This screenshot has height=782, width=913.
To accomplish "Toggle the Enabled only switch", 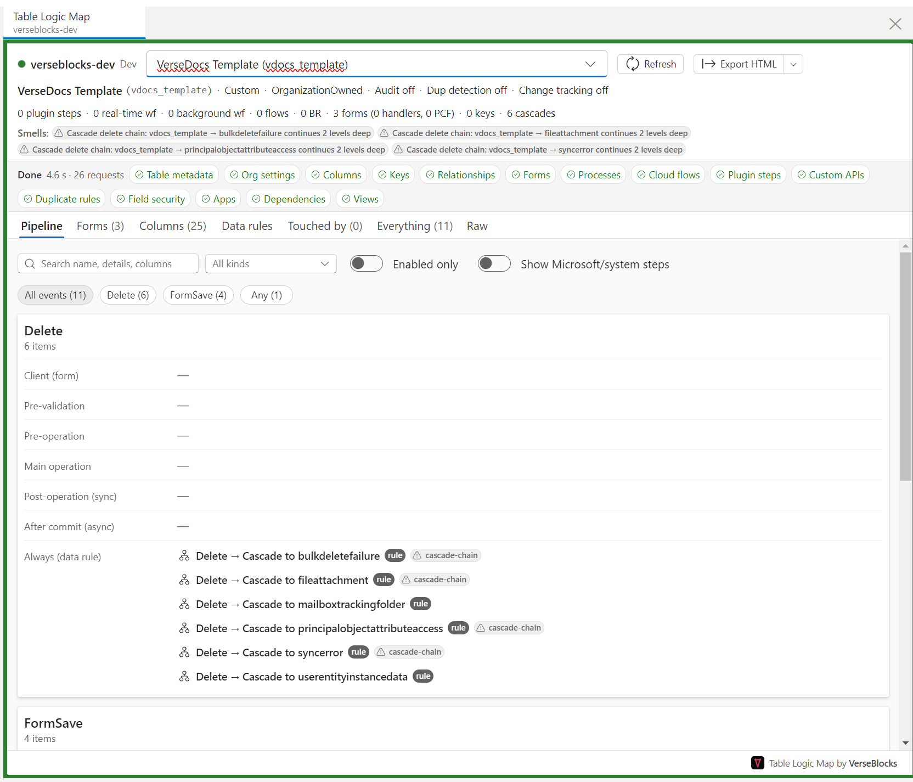I will (367, 264).
